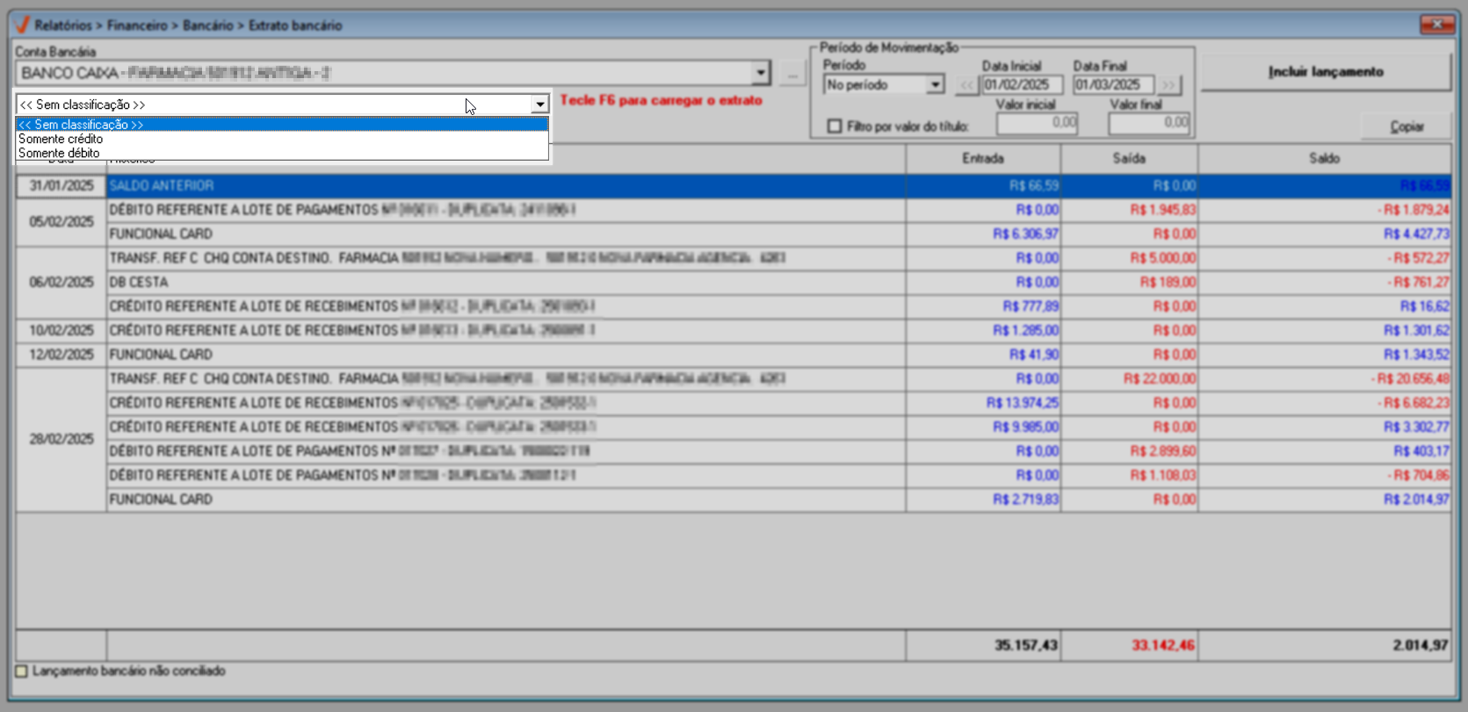Collapse the classification combo box arrow
This screenshot has width=1468, height=712.
539,104
